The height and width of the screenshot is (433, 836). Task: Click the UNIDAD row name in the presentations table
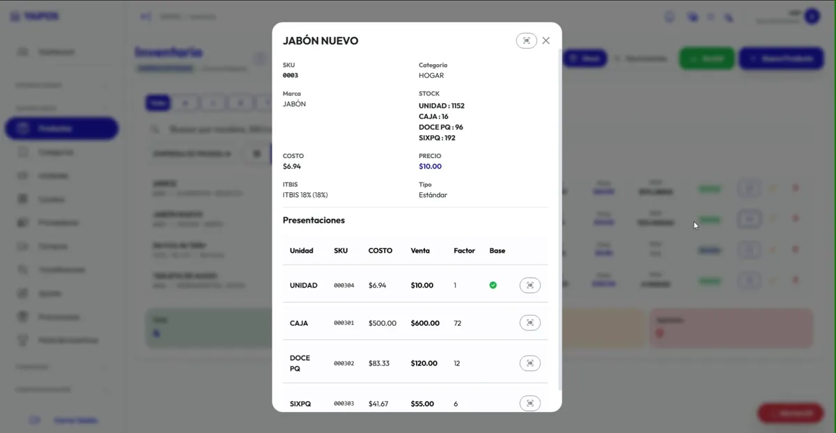[x=304, y=285]
